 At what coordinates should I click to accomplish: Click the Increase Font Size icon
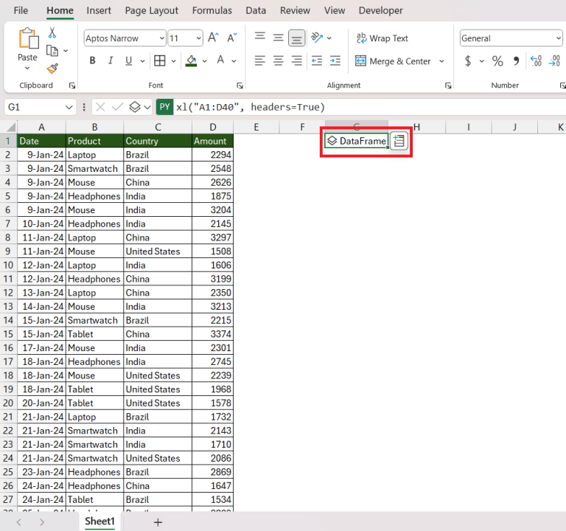point(213,38)
